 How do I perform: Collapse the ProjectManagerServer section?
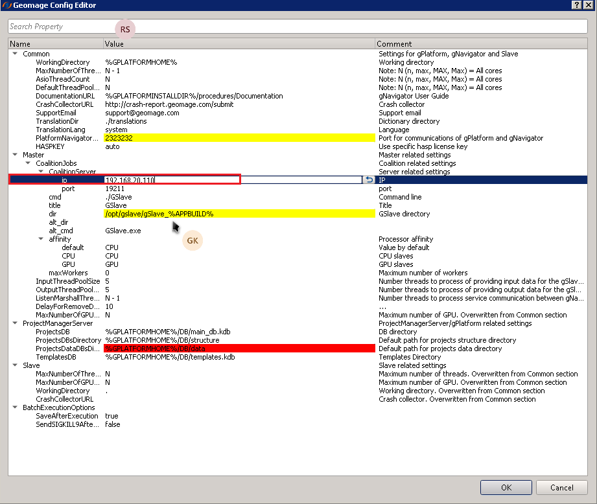(15, 323)
